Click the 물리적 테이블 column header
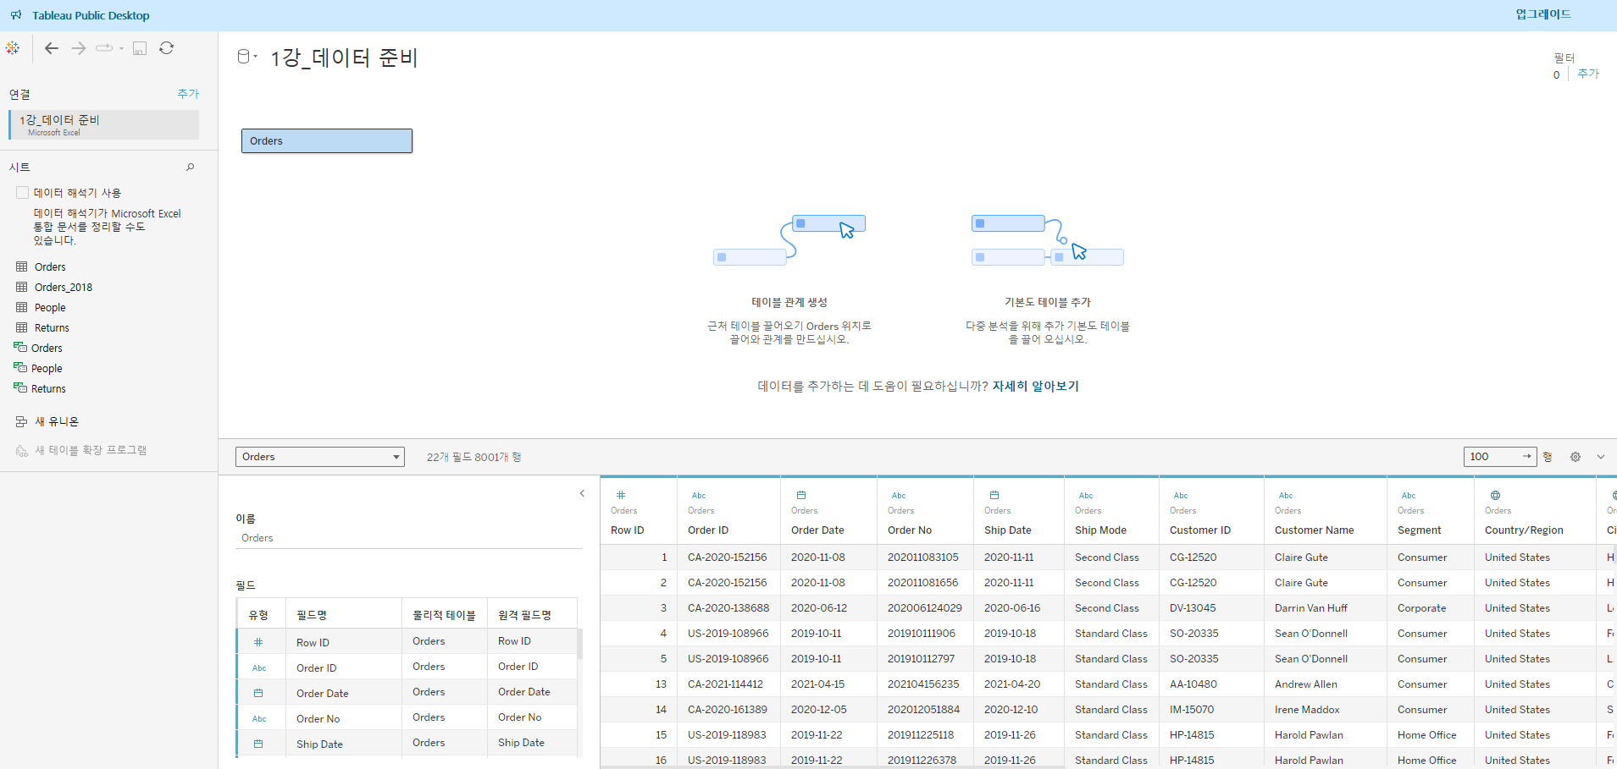The height and width of the screenshot is (769, 1617). coord(444,615)
